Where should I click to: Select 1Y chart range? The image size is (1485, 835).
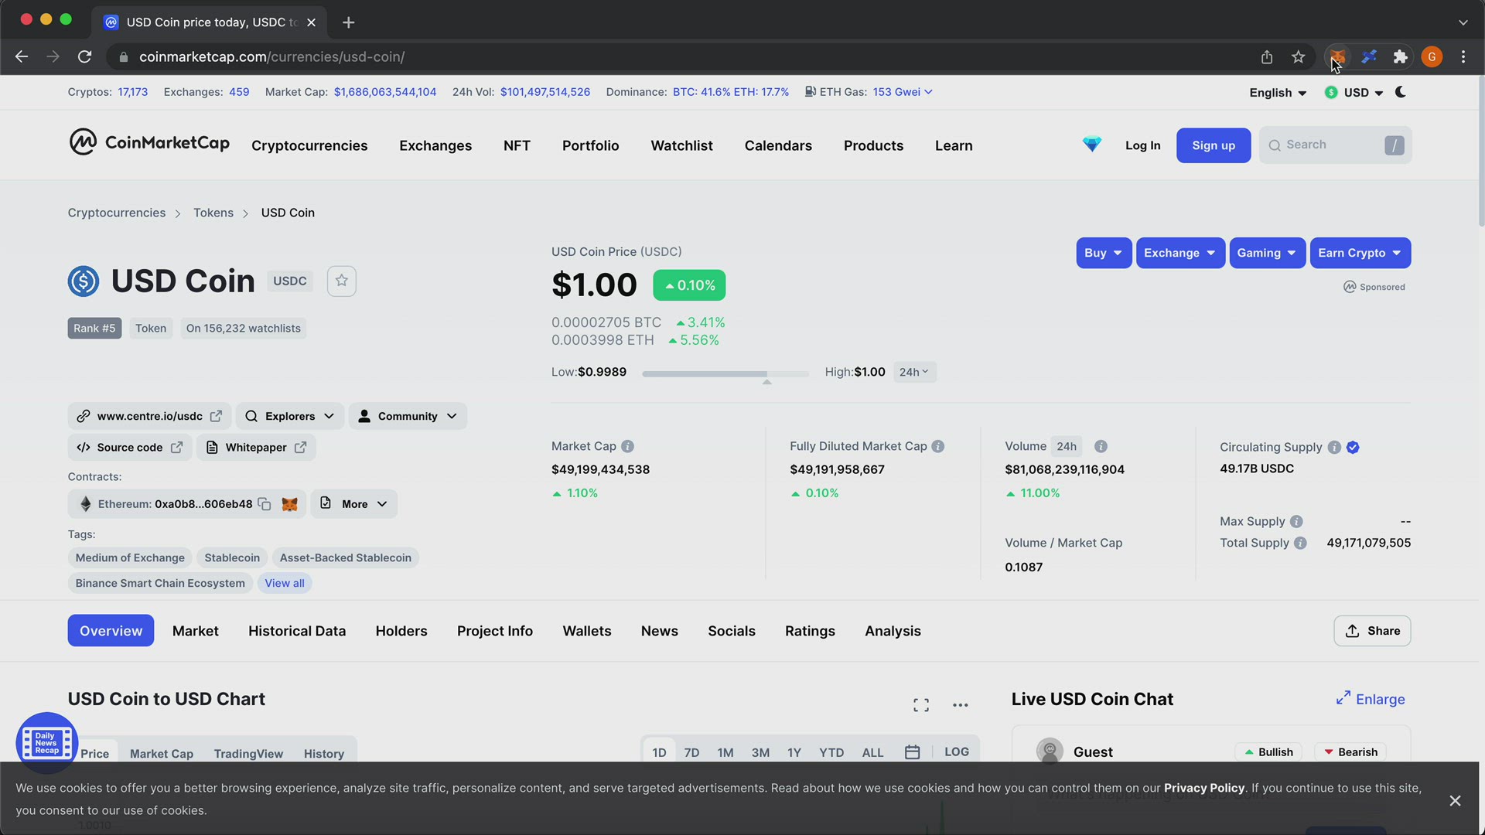(x=794, y=752)
